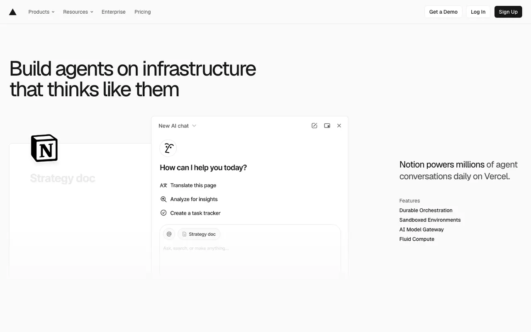The height and width of the screenshot is (332, 531).
Task: Click the Notion AI face avatar
Action: coord(168,148)
